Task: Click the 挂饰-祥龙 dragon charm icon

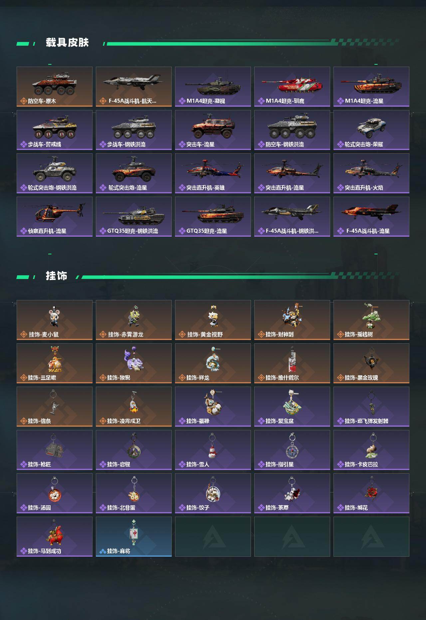Action: [213, 359]
